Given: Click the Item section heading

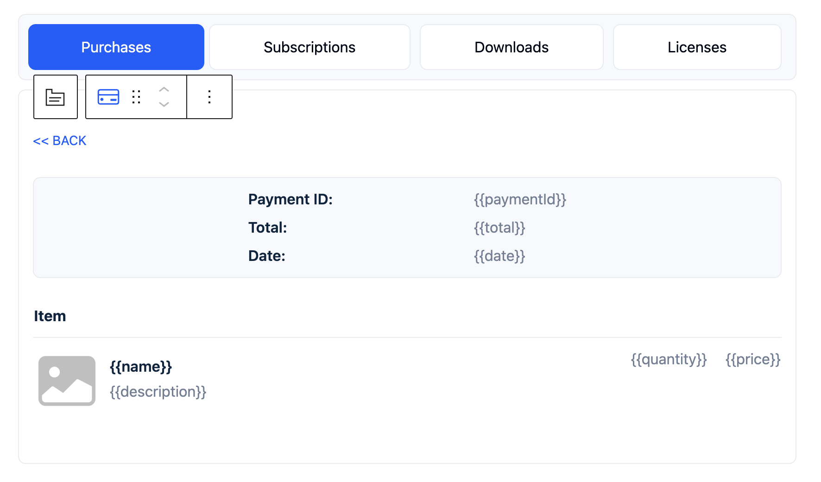Looking at the screenshot, I should click(x=50, y=316).
